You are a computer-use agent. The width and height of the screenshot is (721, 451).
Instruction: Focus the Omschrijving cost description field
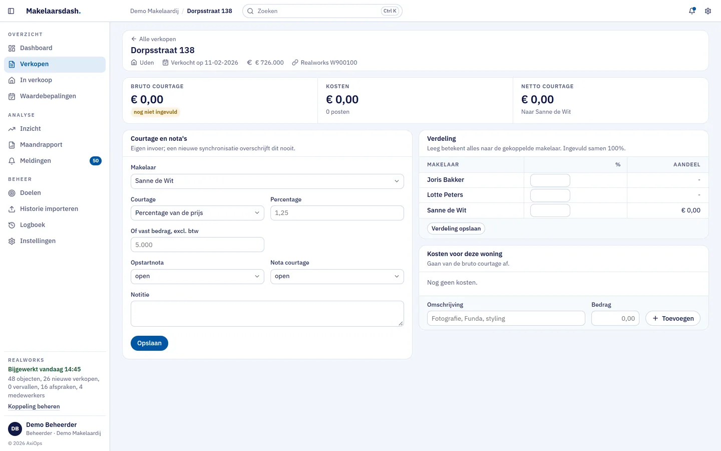pyautogui.click(x=506, y=319)
